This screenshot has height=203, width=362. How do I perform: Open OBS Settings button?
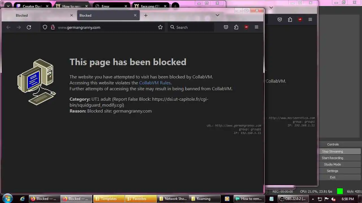click(x=332, y=171)
